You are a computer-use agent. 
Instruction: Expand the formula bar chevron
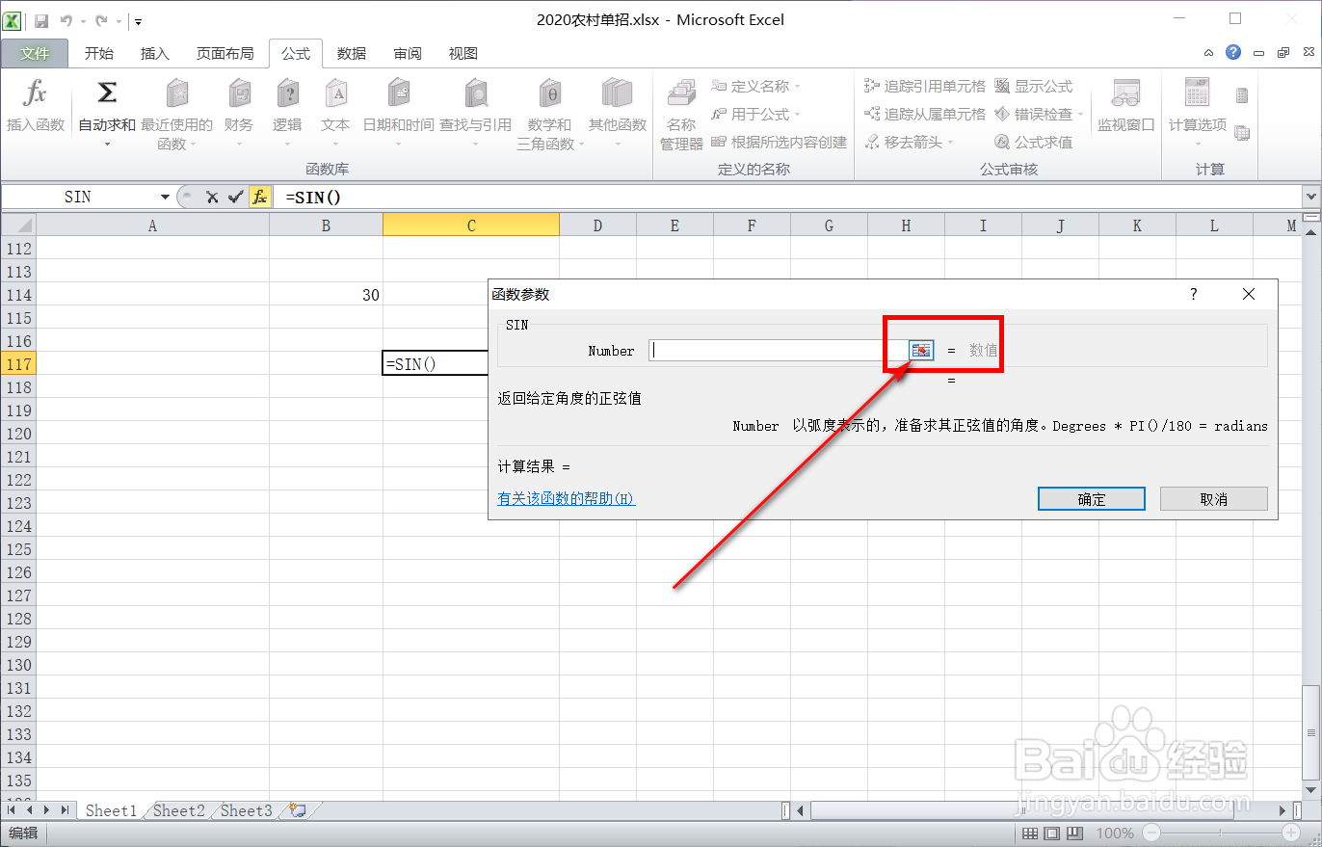1311,197
